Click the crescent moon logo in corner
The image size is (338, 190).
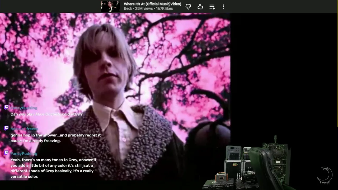point(325,175)
